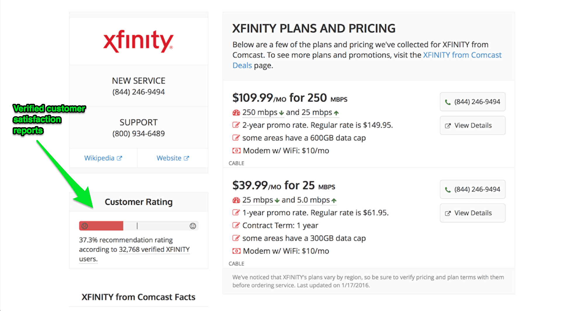
Task: Click the happy face icon on rating bar
Action: click(193, 226)
